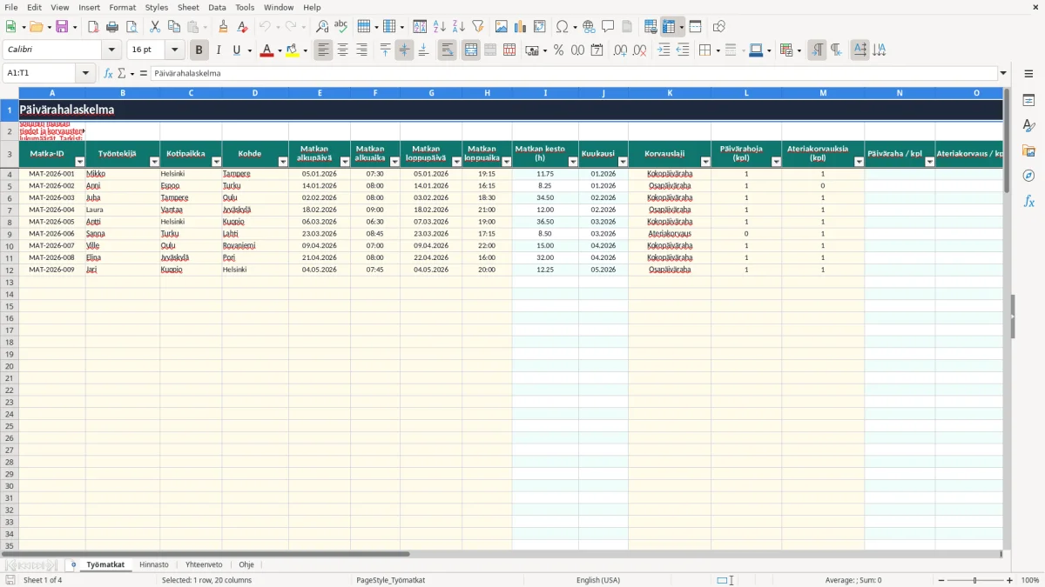Run the spelling check
The width and height of the screenshot is (1045, 587).
pos(341,26)
